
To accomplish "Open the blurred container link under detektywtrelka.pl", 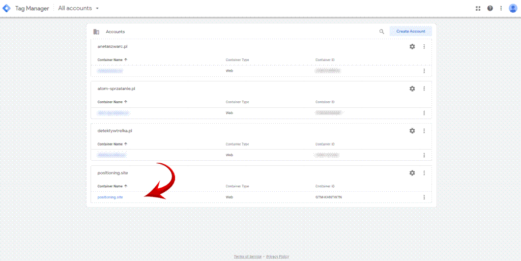I will pyautogui.click(x=112, y=155).
